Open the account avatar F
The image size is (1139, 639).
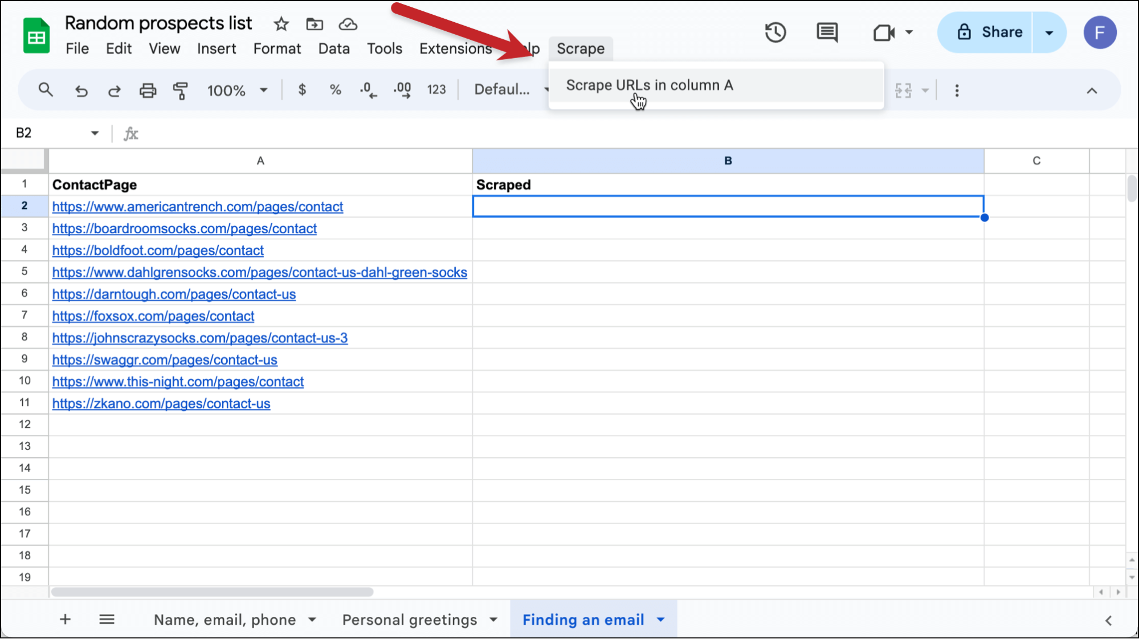click(x=1100, y=32)
